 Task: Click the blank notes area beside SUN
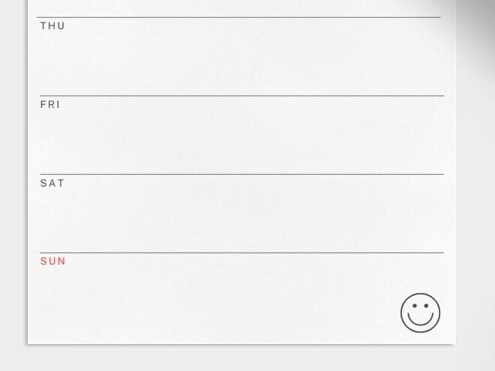coord(217,300)
